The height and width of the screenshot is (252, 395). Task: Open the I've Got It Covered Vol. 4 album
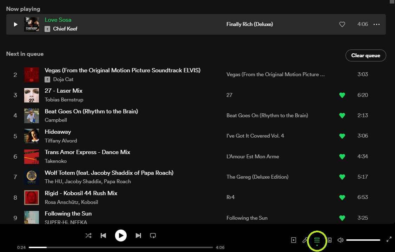click(x=255, y=136)
